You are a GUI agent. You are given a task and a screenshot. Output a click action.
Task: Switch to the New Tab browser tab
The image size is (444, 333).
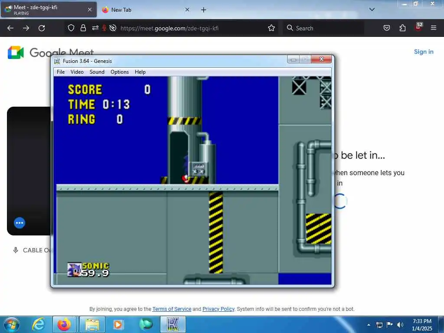[145, 10]
